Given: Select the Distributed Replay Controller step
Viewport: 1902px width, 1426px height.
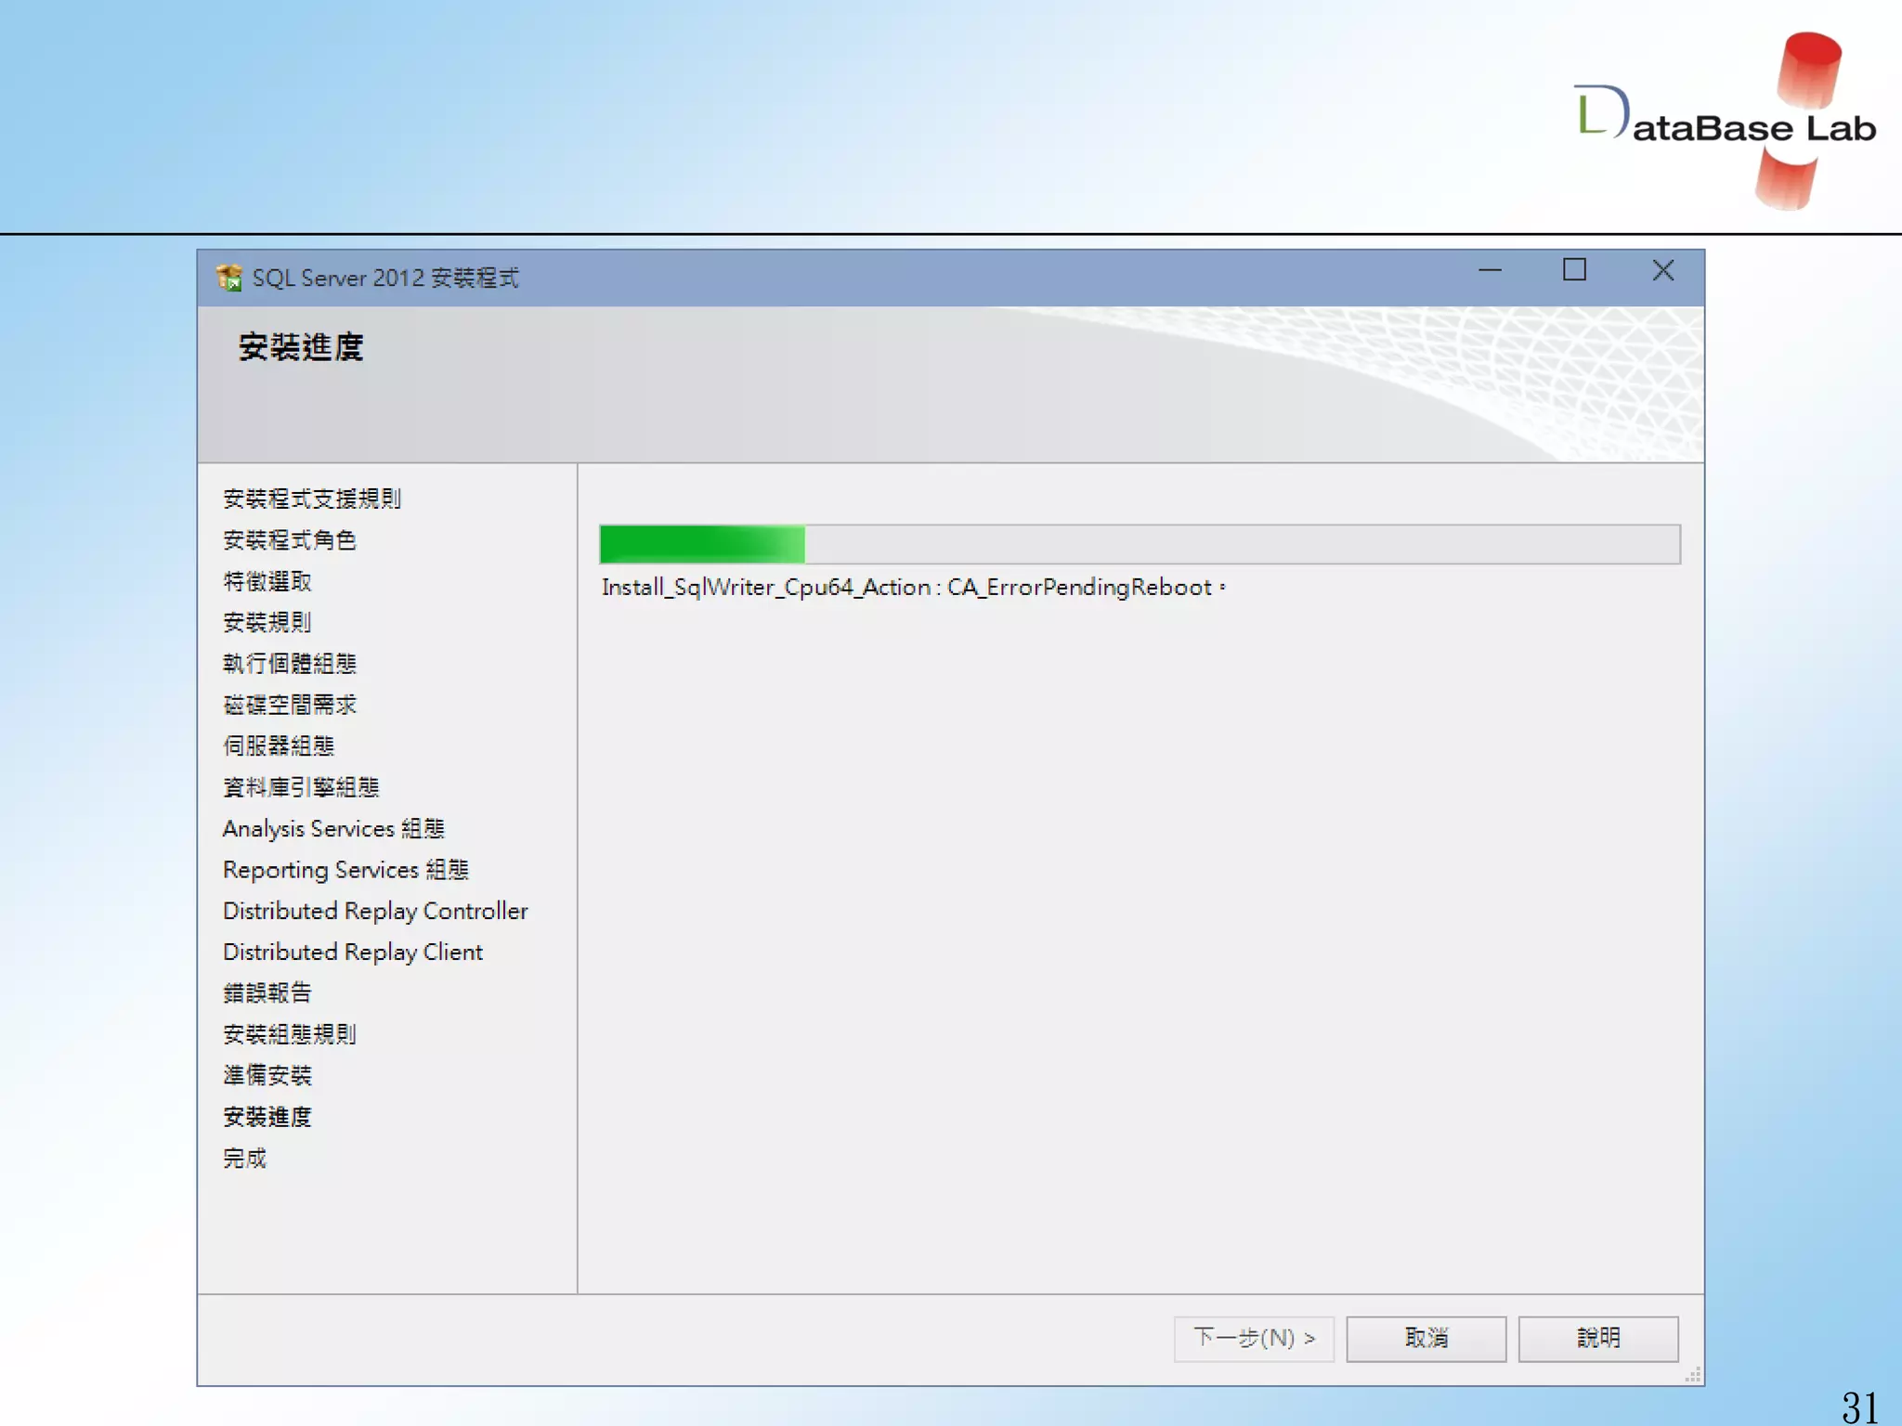Looking at the screenshot, I should (x=375, y=911).
